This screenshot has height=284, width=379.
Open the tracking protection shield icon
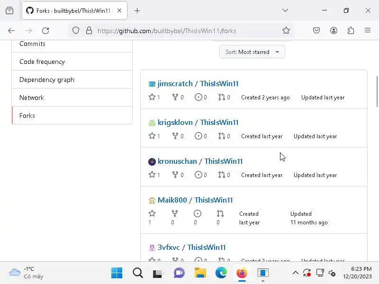click(76, 31)
